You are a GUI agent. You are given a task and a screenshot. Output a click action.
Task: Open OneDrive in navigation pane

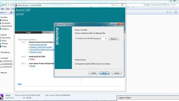point(5,29)
